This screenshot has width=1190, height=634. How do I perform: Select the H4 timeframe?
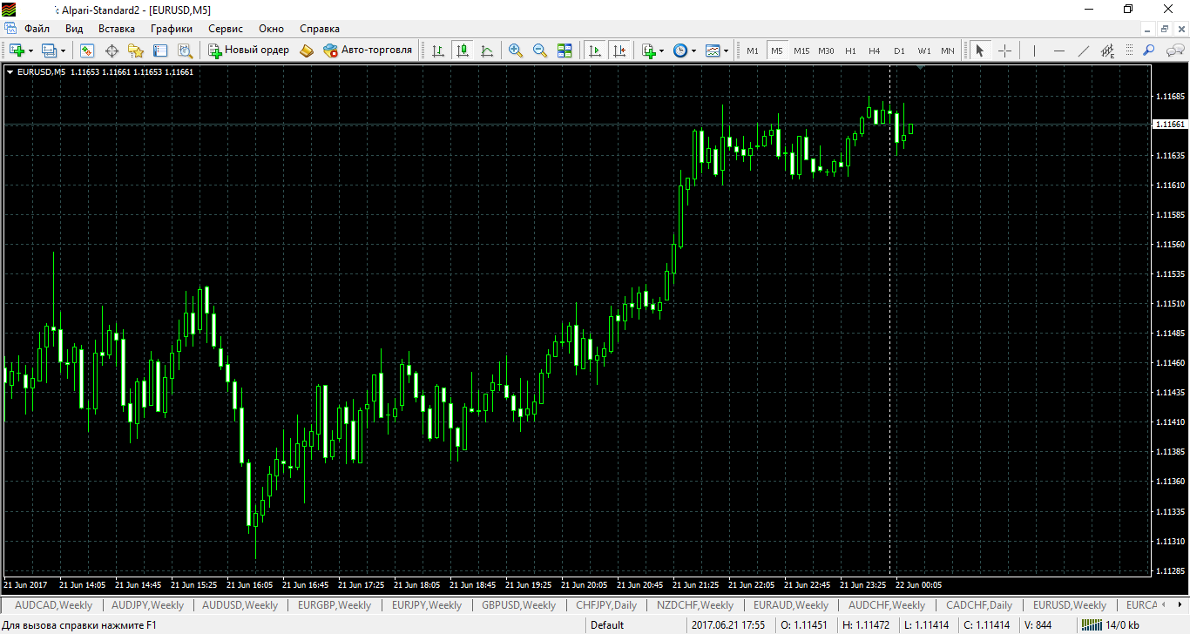pos(874,51)
